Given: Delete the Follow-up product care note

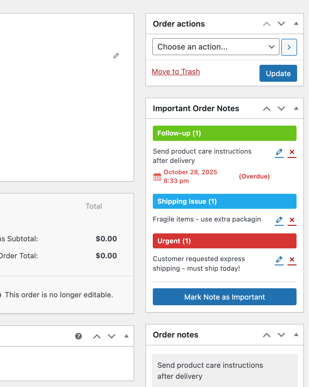Looking at the screenshot, I should coord(292,152).
